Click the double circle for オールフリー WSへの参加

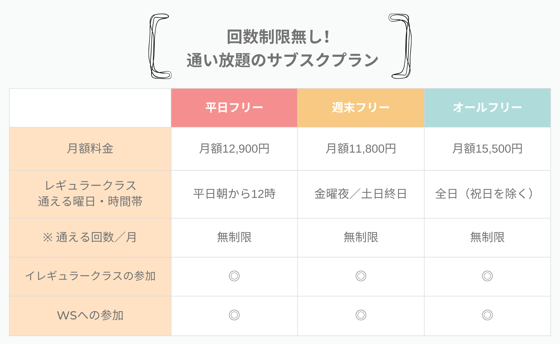point(487,315)
